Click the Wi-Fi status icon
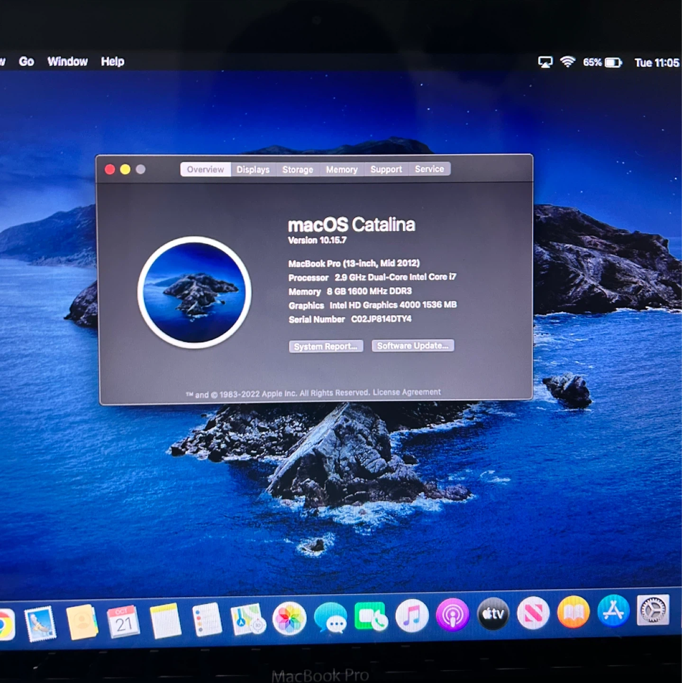Screen dimensions: 682x683 point(567,62)
